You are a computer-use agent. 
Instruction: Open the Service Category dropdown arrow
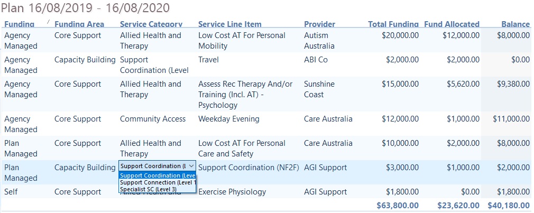tap(191, 166)
